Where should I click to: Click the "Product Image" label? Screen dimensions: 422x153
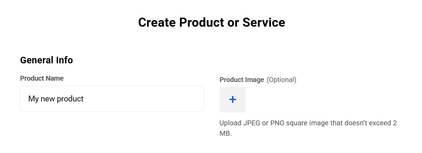(242, 80)
